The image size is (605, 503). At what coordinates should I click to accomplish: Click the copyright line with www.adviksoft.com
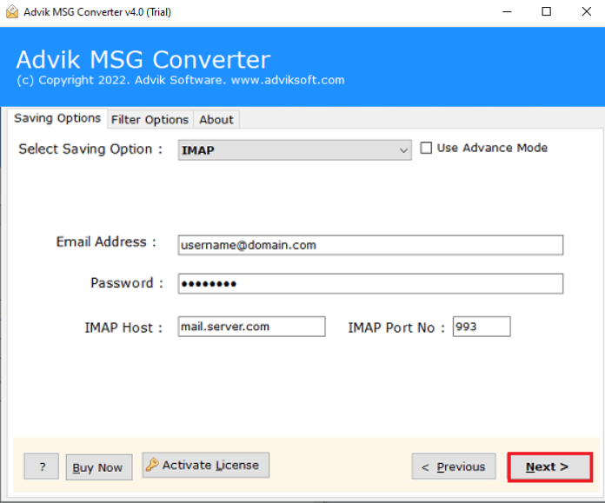(181, 80)
